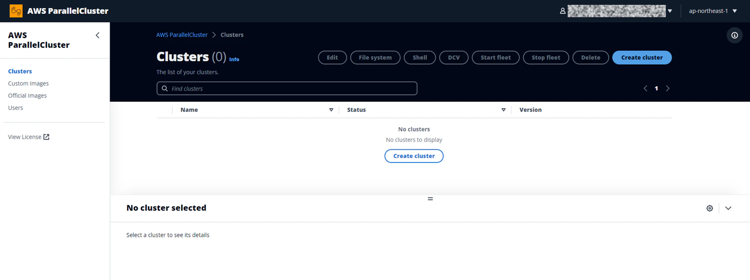This screenshot has height=280, width=750.
Task: Click AWS ParallelCluster breadcrumb link
Action: [x=182, y=35]
